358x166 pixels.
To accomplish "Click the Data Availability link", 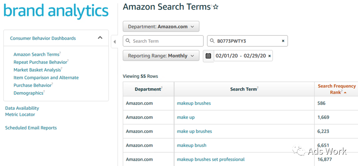I will pos(22,108).
